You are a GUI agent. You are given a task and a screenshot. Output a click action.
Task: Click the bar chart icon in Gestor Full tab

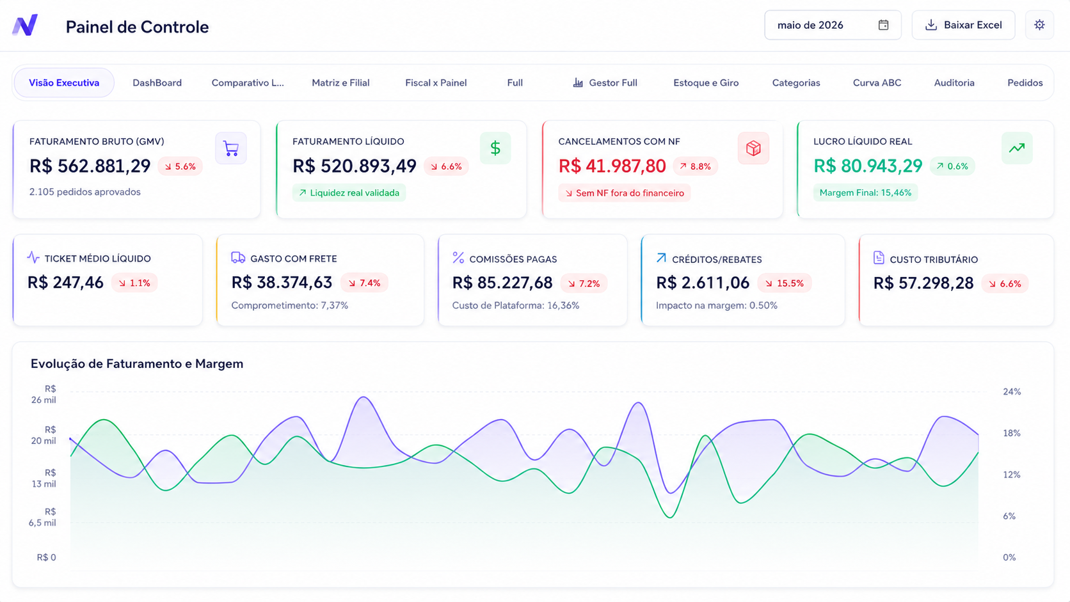[578, 83]
